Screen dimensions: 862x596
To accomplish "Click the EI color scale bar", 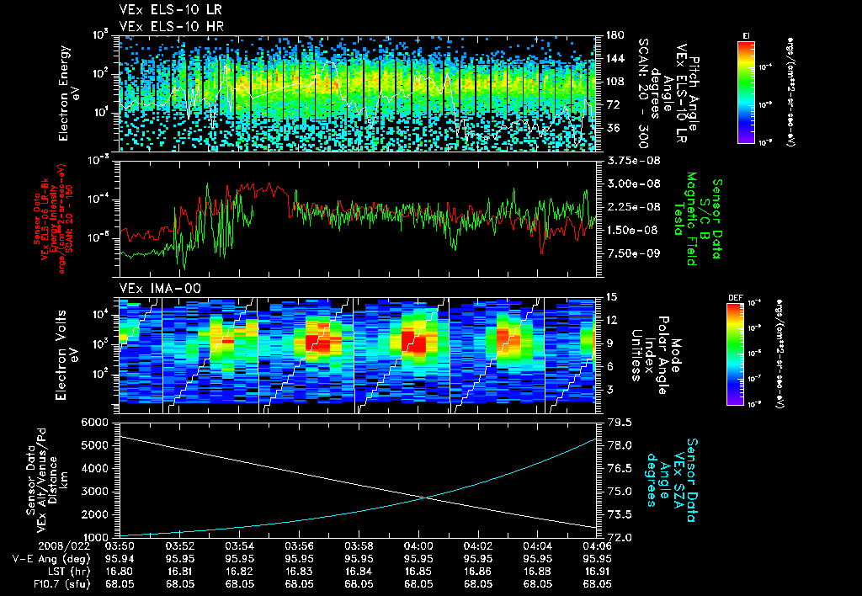I will [x=746, y=93].
